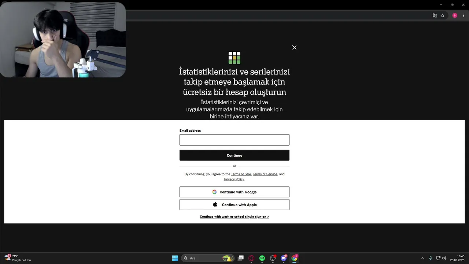The image size is (469, 264).
Task: Choose Continue with Google
Action: pyautogui.click(x=234, y=192)
